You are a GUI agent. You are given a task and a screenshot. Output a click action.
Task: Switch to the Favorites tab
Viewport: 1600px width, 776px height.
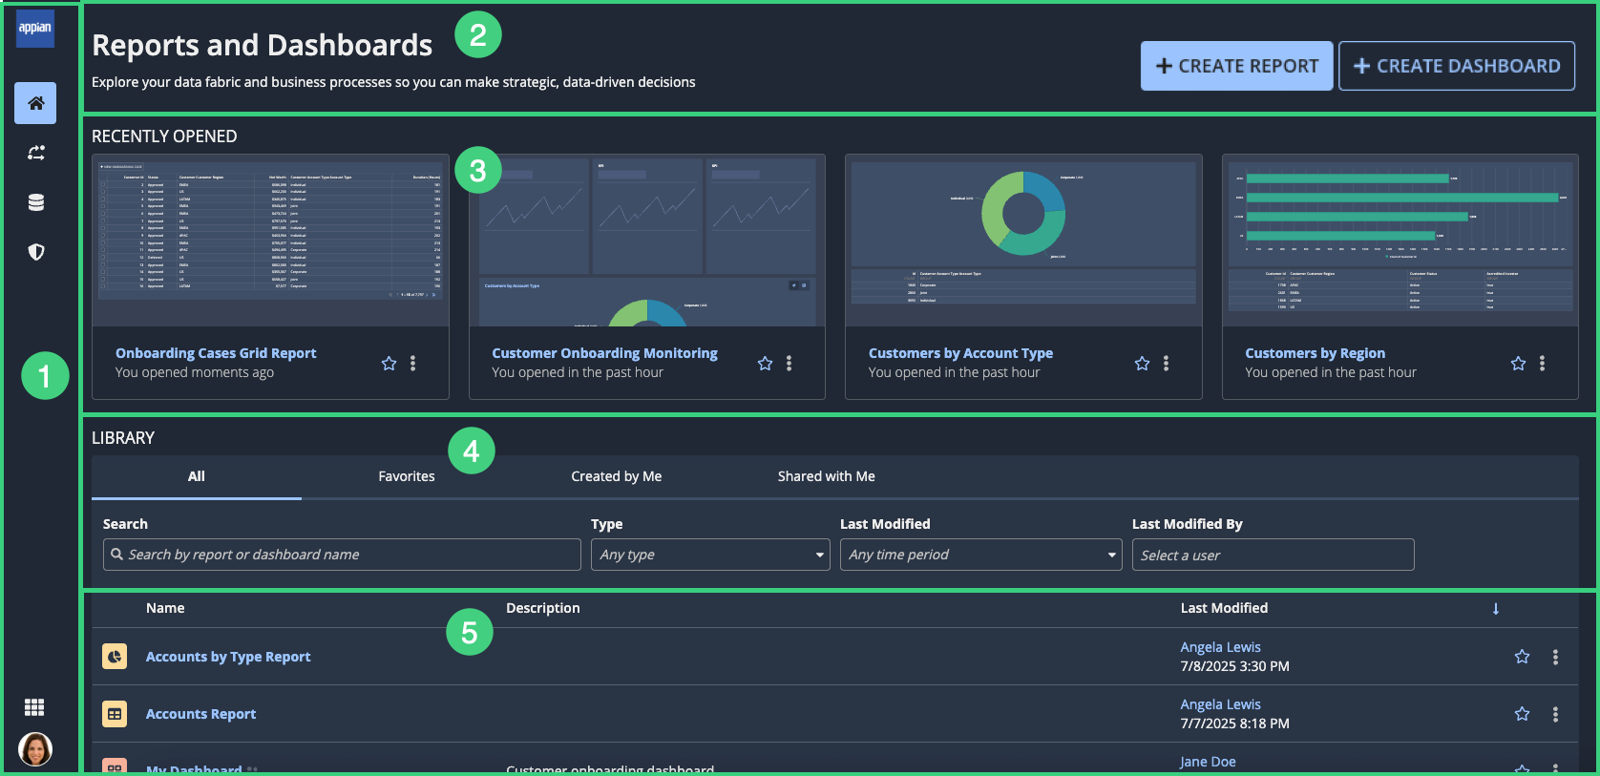pyautogui.click(x=407, y=476)
